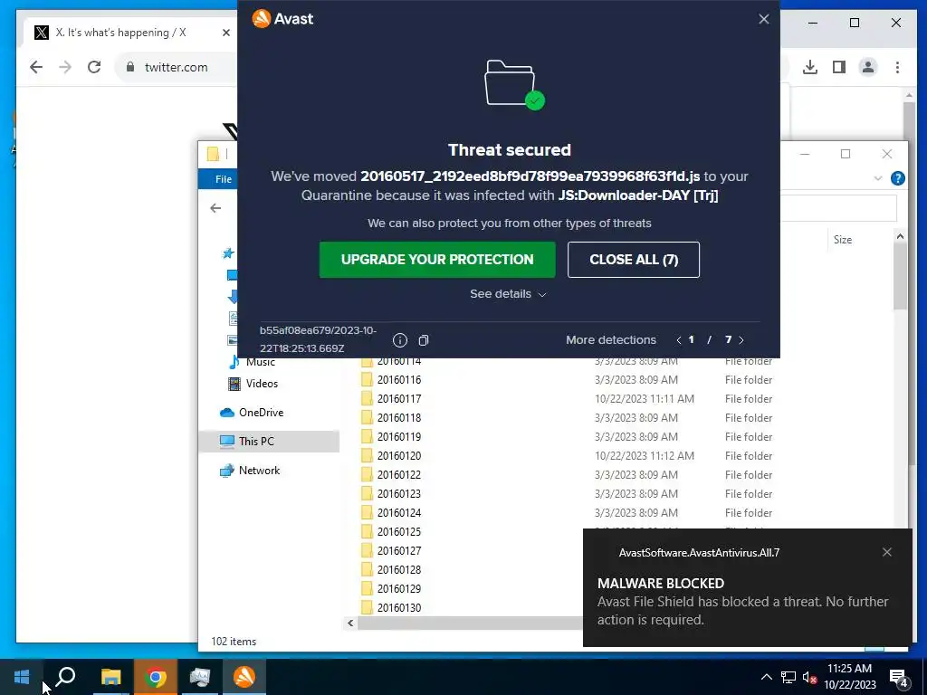Viewport: 927px width, 695px height.
Task: Click the File Explorer title bar folder icon
Action: click(213, 154)
